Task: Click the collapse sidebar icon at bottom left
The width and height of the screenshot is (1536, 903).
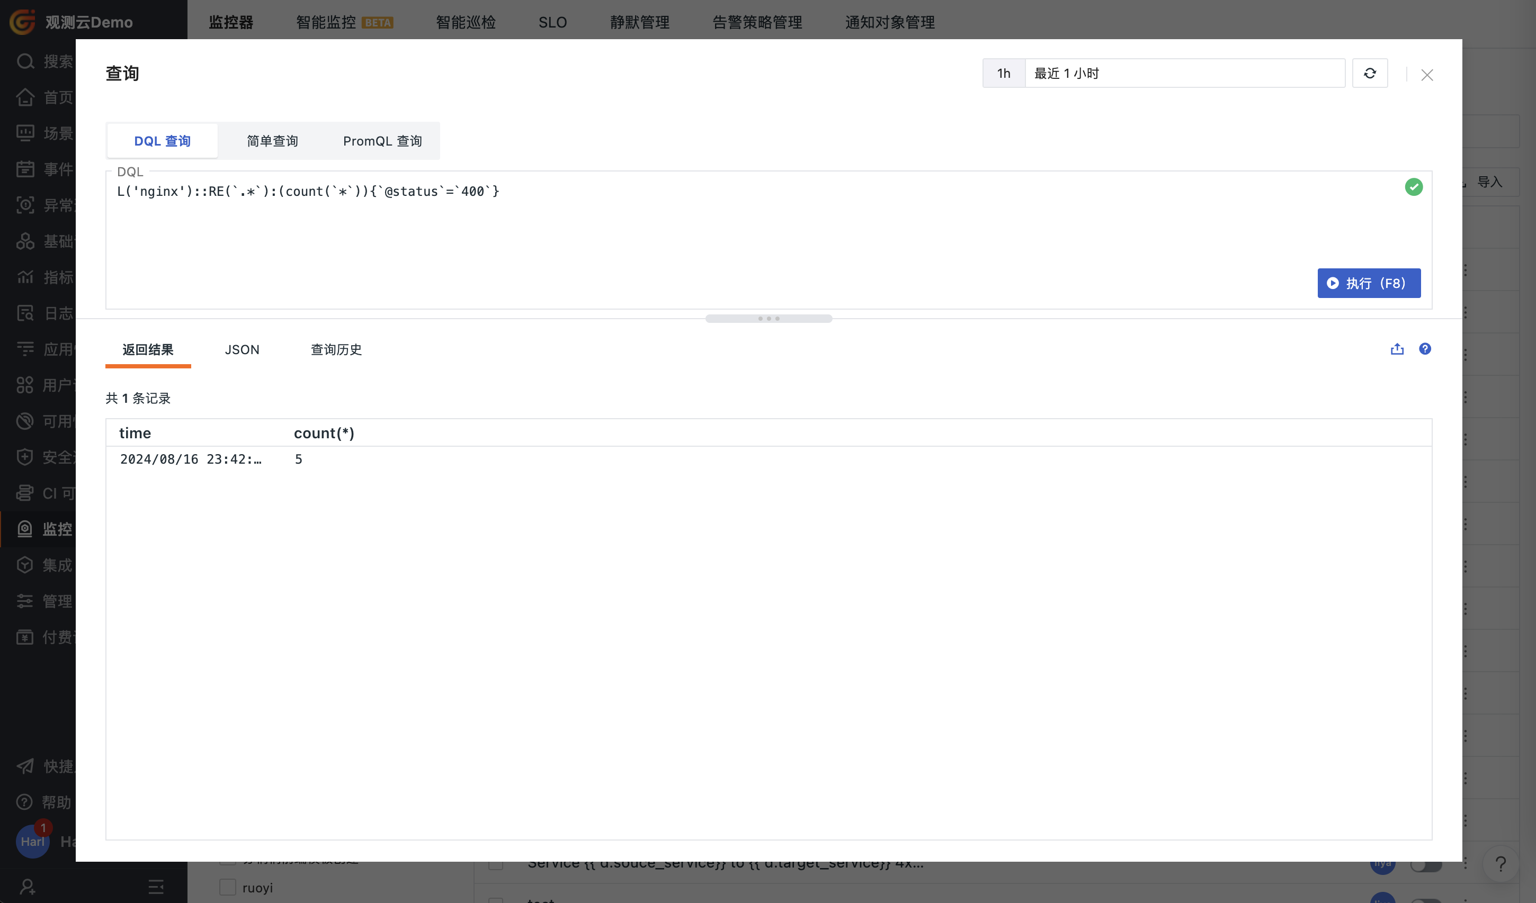Action: point(156,887)
